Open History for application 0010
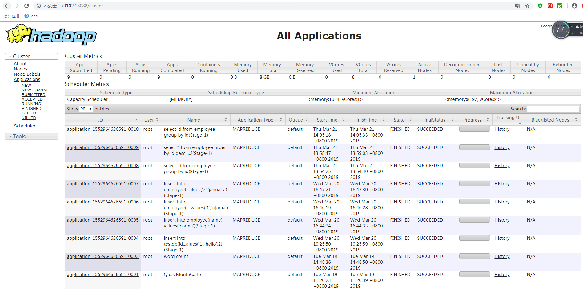Viewport: 583px width, 289px height. [502, 129]
